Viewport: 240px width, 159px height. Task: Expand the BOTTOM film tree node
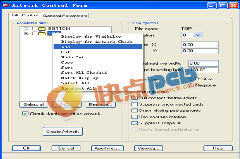26,29
